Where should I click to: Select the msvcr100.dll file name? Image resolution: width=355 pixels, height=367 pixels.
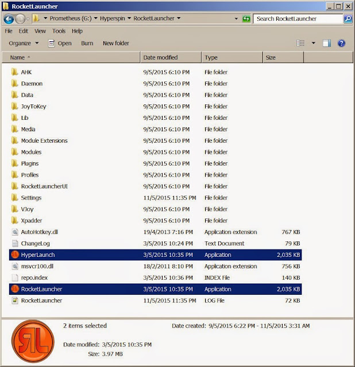coord(37,266)
